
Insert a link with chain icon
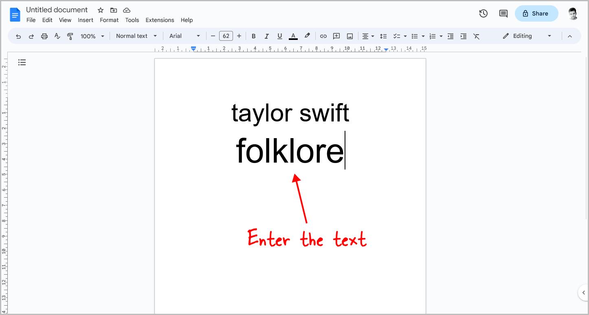click(323, 36)
